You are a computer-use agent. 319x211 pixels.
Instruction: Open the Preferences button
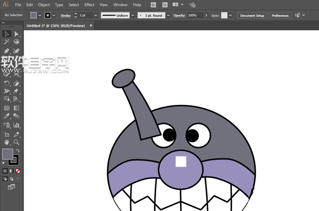coord(280,16)
